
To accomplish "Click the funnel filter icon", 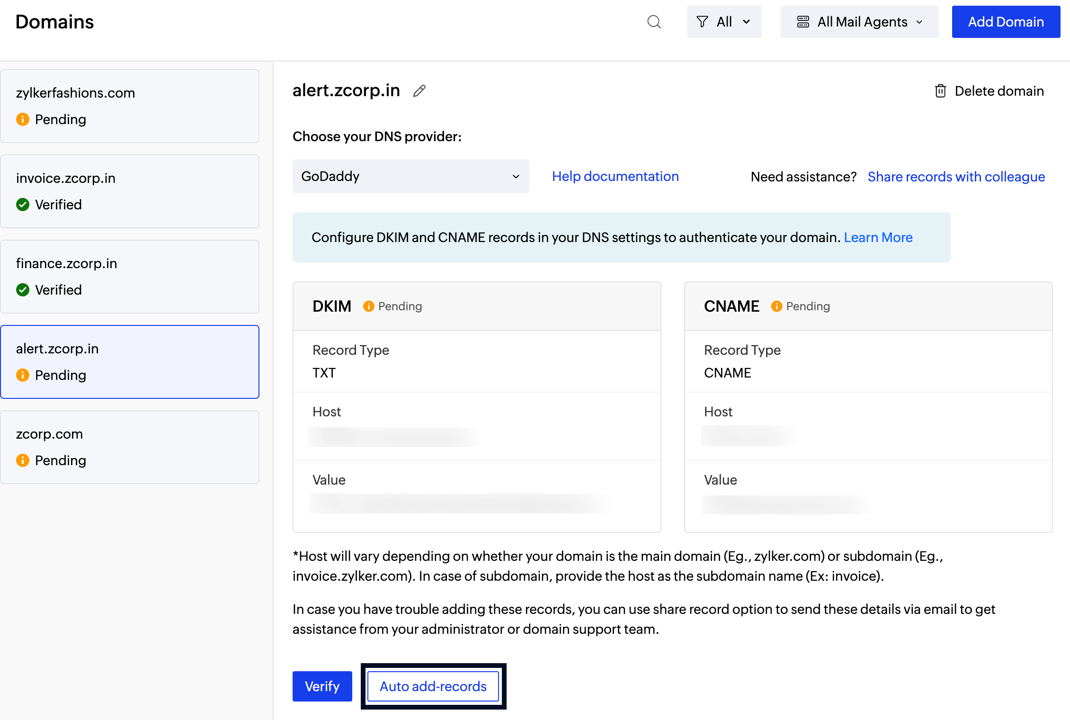I will pos(702,22).
